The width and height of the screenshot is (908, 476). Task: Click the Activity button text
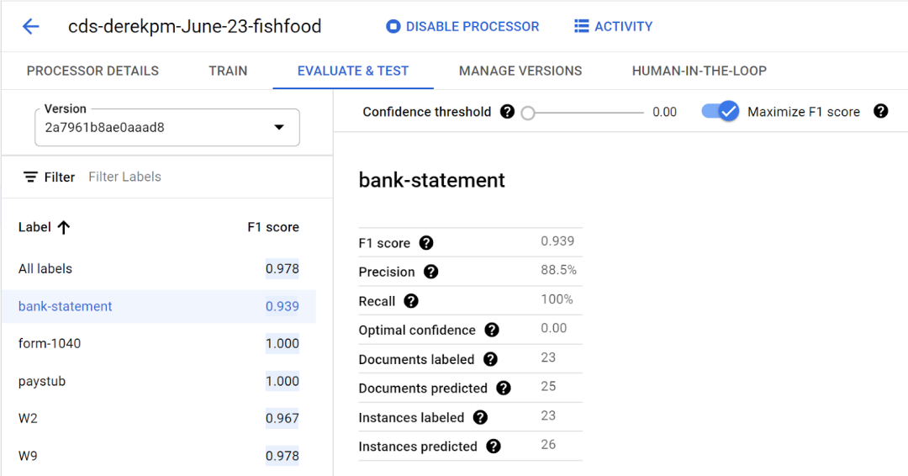[624, 27]
